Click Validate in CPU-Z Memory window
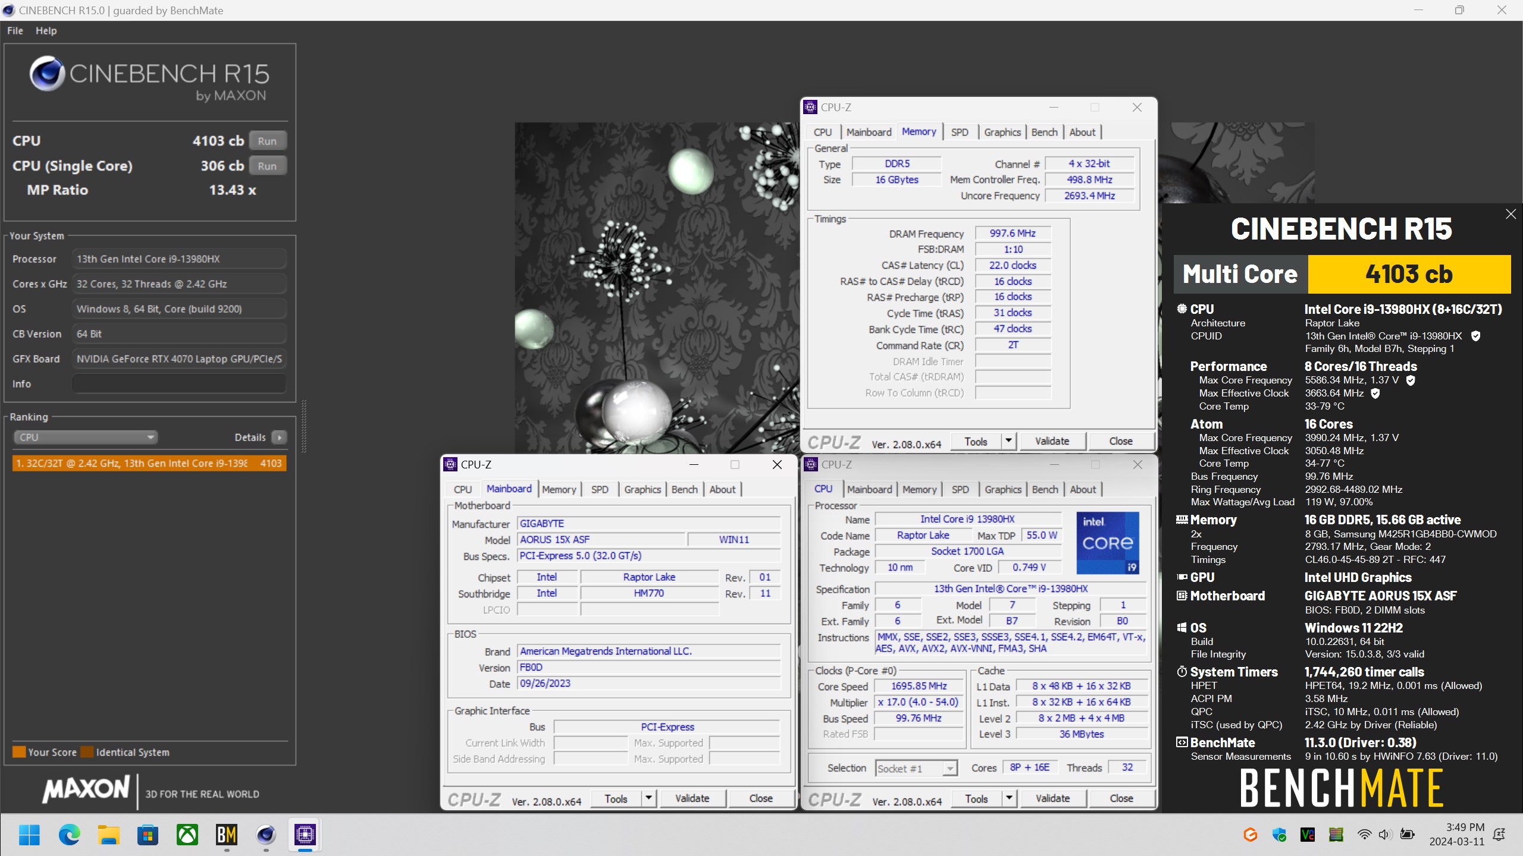The image size is (1523, 856). click(1052, 441)
